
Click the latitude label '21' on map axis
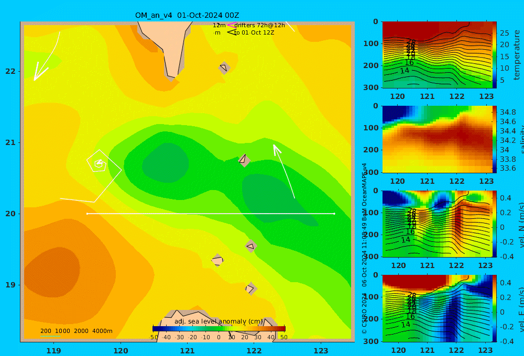point(10,142)
